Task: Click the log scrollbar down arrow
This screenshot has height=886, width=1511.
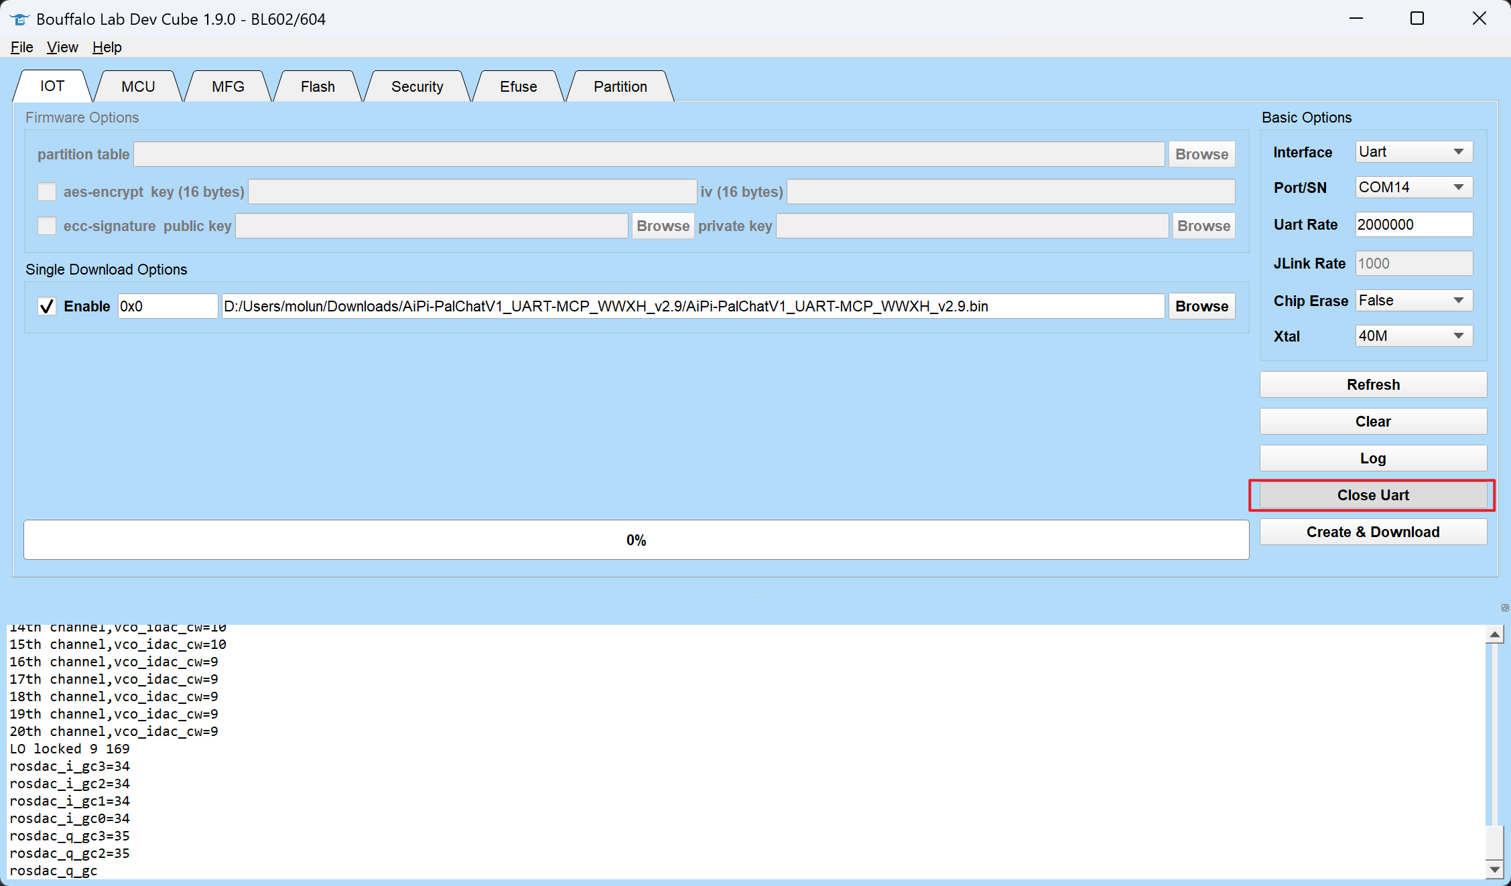Action: [1494, 870]
